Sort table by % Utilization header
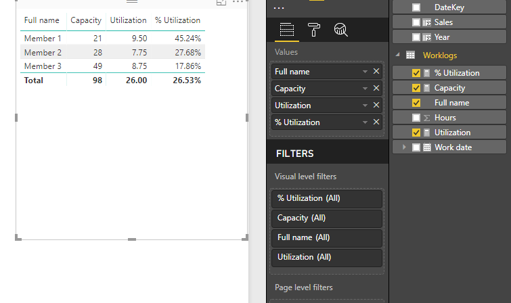Viewport: 511px width, 303px height. [x=177, y=20]
